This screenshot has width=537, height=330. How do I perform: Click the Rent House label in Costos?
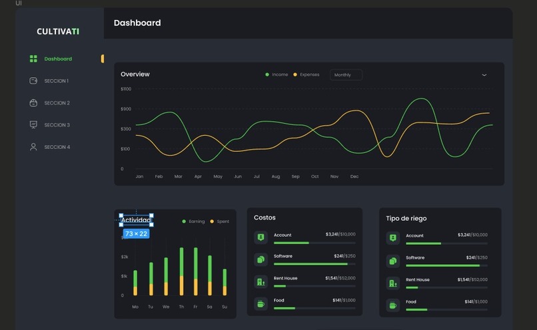pyautogui.click(x=285, y=278)
